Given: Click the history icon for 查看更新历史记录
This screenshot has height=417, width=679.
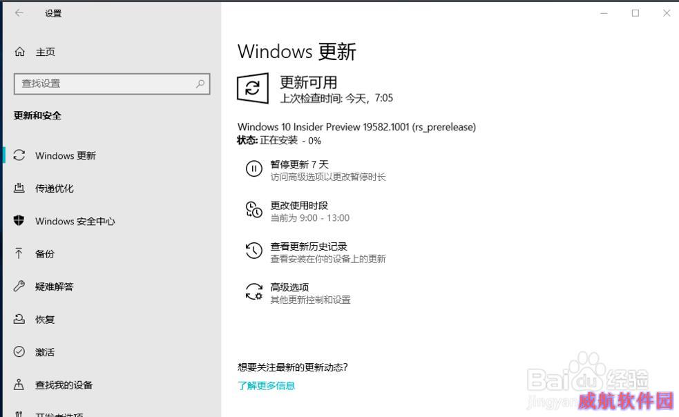Looking at the screenshot, I should tap(254, 251).
